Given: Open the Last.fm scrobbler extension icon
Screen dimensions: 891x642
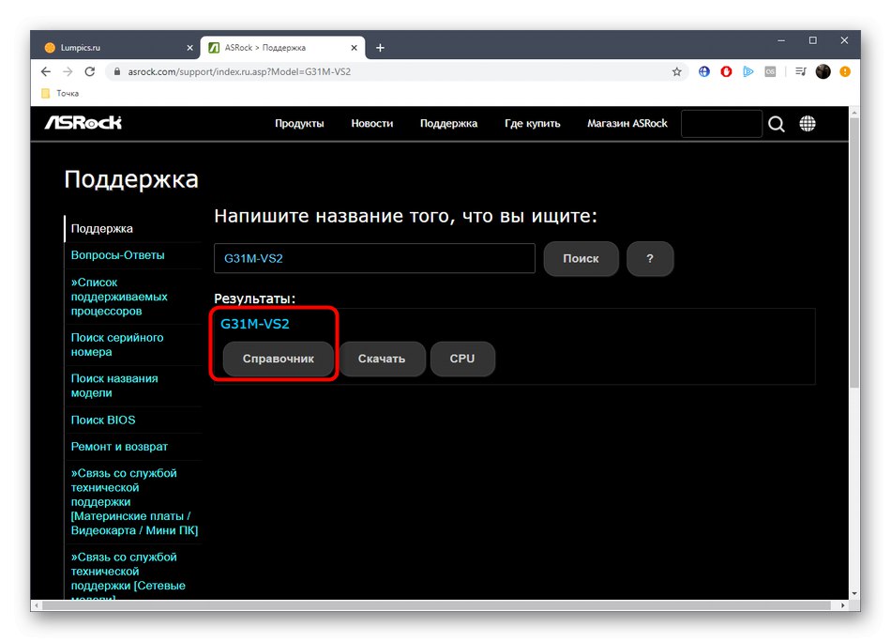Looking at the screenshot, I should pyautogui.click(x=770, y=71).
